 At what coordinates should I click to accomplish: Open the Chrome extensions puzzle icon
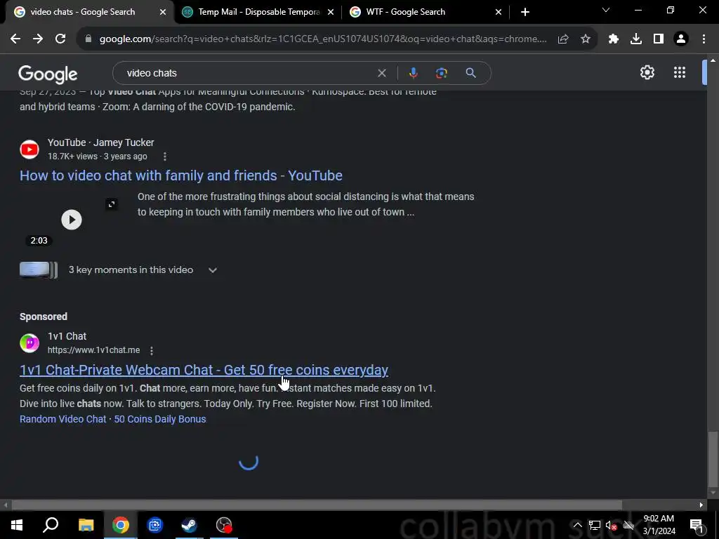pyautogui.click(x=614, y=39)
